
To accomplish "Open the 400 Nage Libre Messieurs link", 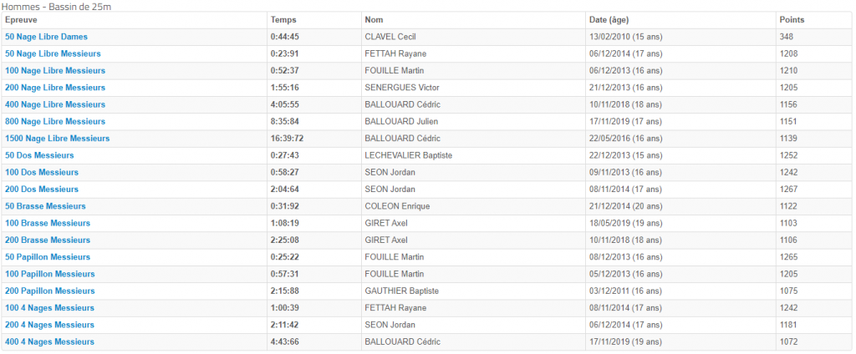I will pos(55,104).
